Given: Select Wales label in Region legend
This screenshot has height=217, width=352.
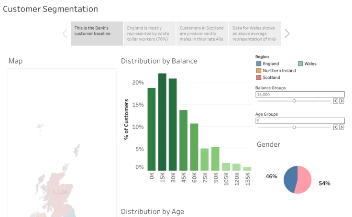Looking at the screenshot, I should pyautogui.click(x=310, y=64).
